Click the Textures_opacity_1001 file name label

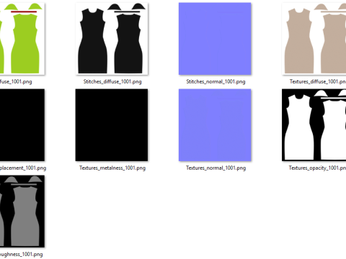point(317,168)
